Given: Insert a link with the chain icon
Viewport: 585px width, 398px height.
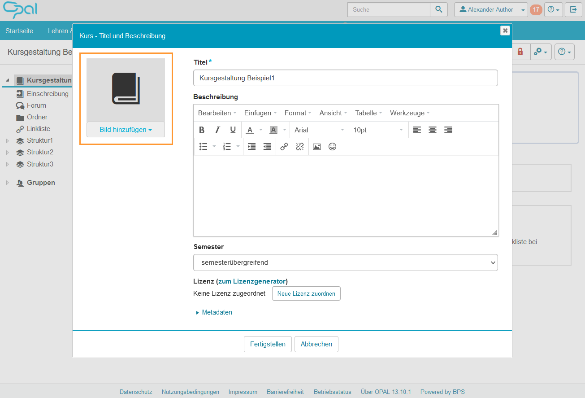Looking at the screenshot, I should tap(284, 147).
